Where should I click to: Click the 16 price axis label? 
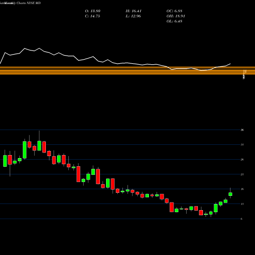(242, 189)
